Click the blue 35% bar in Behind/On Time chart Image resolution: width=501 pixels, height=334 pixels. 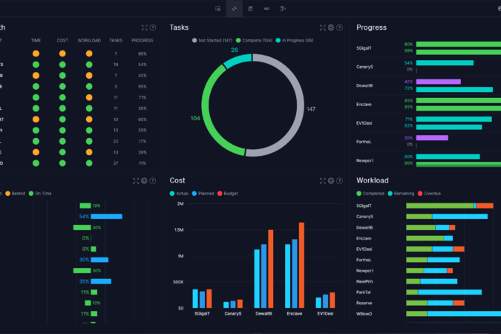click(101, 281)
